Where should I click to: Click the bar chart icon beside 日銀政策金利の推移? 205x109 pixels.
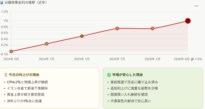(1, 3)
